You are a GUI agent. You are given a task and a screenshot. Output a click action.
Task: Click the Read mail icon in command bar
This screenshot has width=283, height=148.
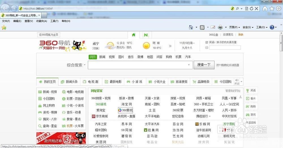[213, 27]
